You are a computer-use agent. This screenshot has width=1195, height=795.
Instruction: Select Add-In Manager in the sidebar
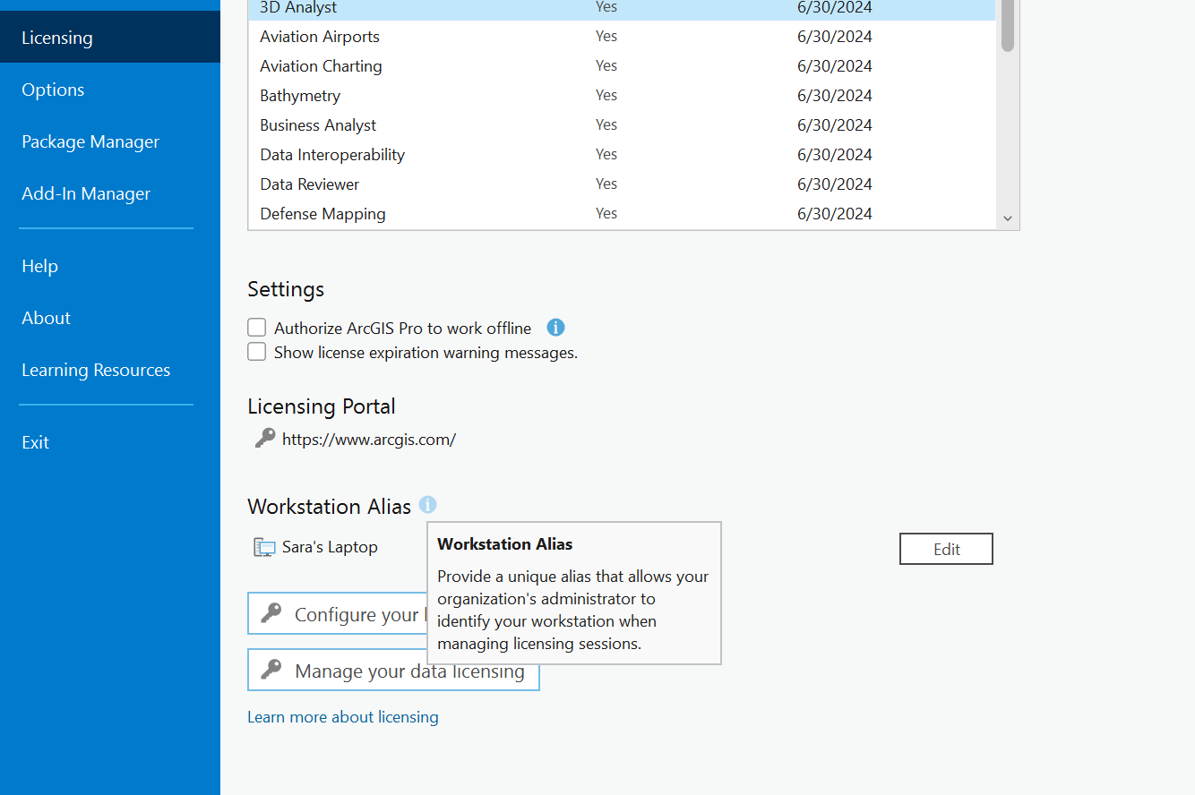tap(110, 193)
